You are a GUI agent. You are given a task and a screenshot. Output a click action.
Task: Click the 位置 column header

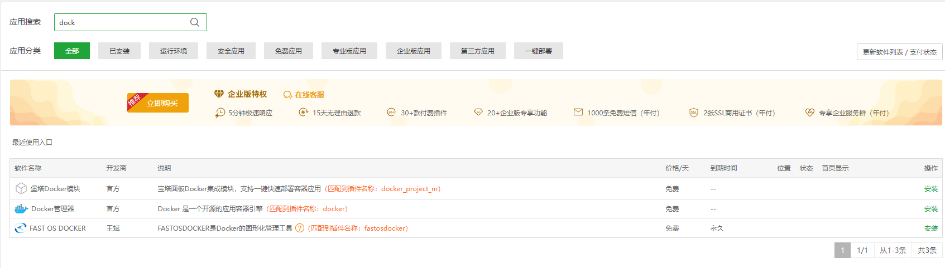coord(784,168)
